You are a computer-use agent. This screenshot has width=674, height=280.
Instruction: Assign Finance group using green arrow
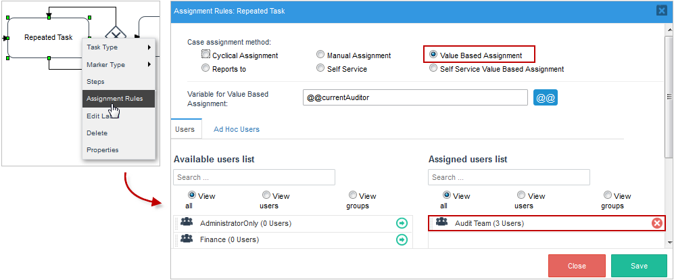[x=402, y=239]
